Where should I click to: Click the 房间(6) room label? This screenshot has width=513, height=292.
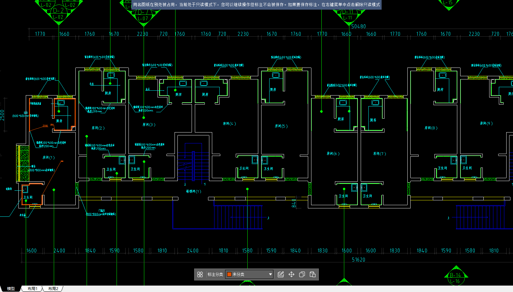coord(333,154)
